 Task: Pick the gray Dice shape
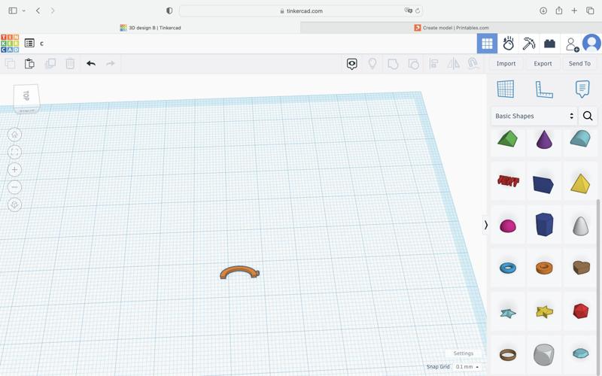(x=543, y=354)
